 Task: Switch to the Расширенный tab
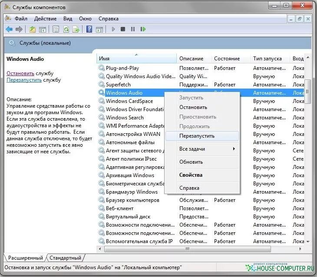coord(26,258)
